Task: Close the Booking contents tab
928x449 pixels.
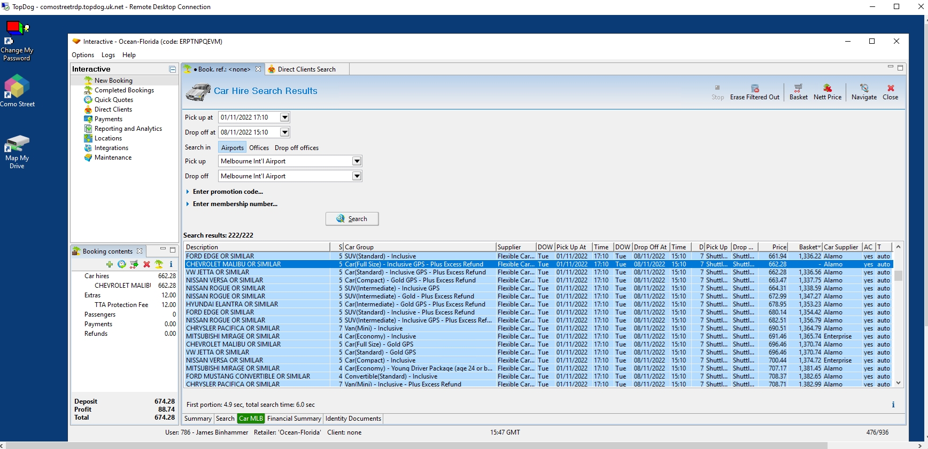Action: pos(140,251)
